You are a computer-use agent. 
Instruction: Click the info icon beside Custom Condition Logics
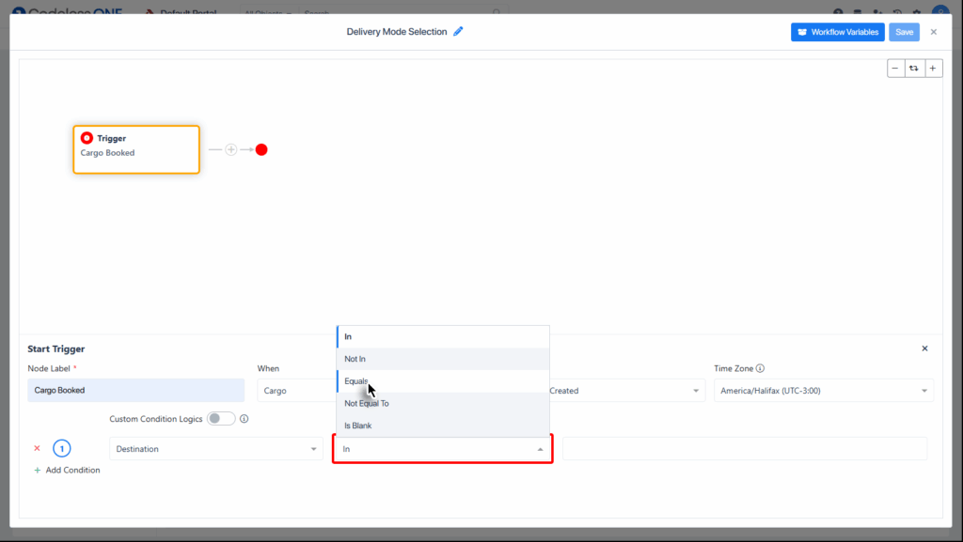(244, 419)
